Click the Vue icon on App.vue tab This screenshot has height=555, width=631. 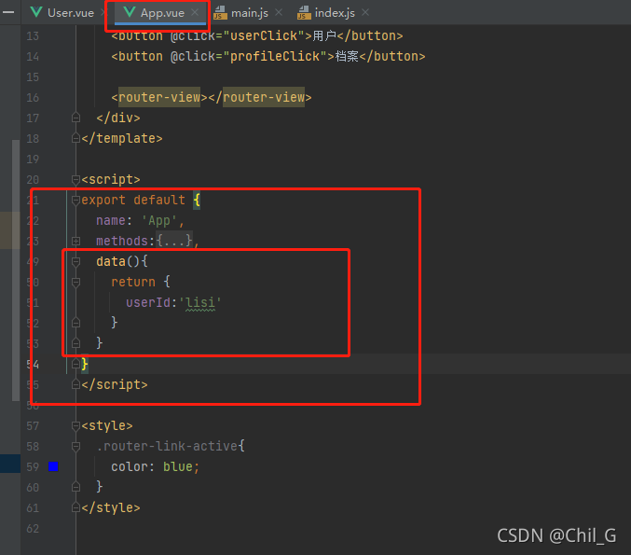130,12
